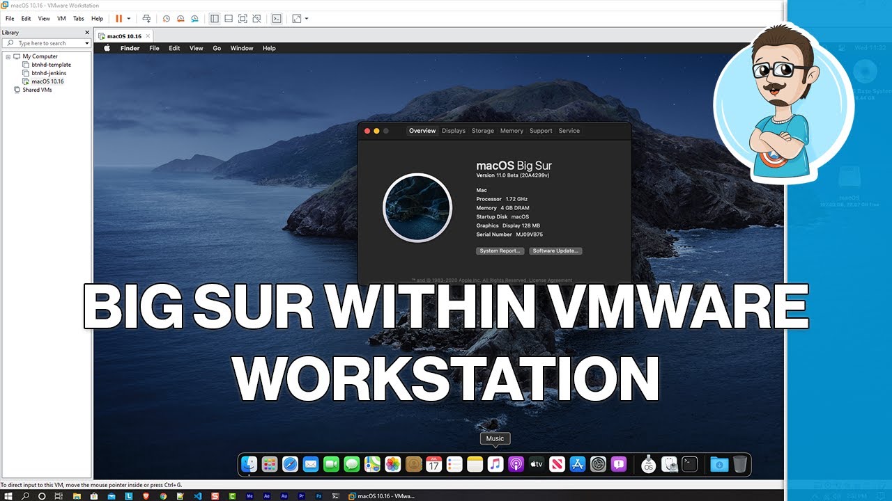Screen dimensions: 892x501
Task: Click VMware taskbar button macOS 10.16
Action: click(381, 496)
